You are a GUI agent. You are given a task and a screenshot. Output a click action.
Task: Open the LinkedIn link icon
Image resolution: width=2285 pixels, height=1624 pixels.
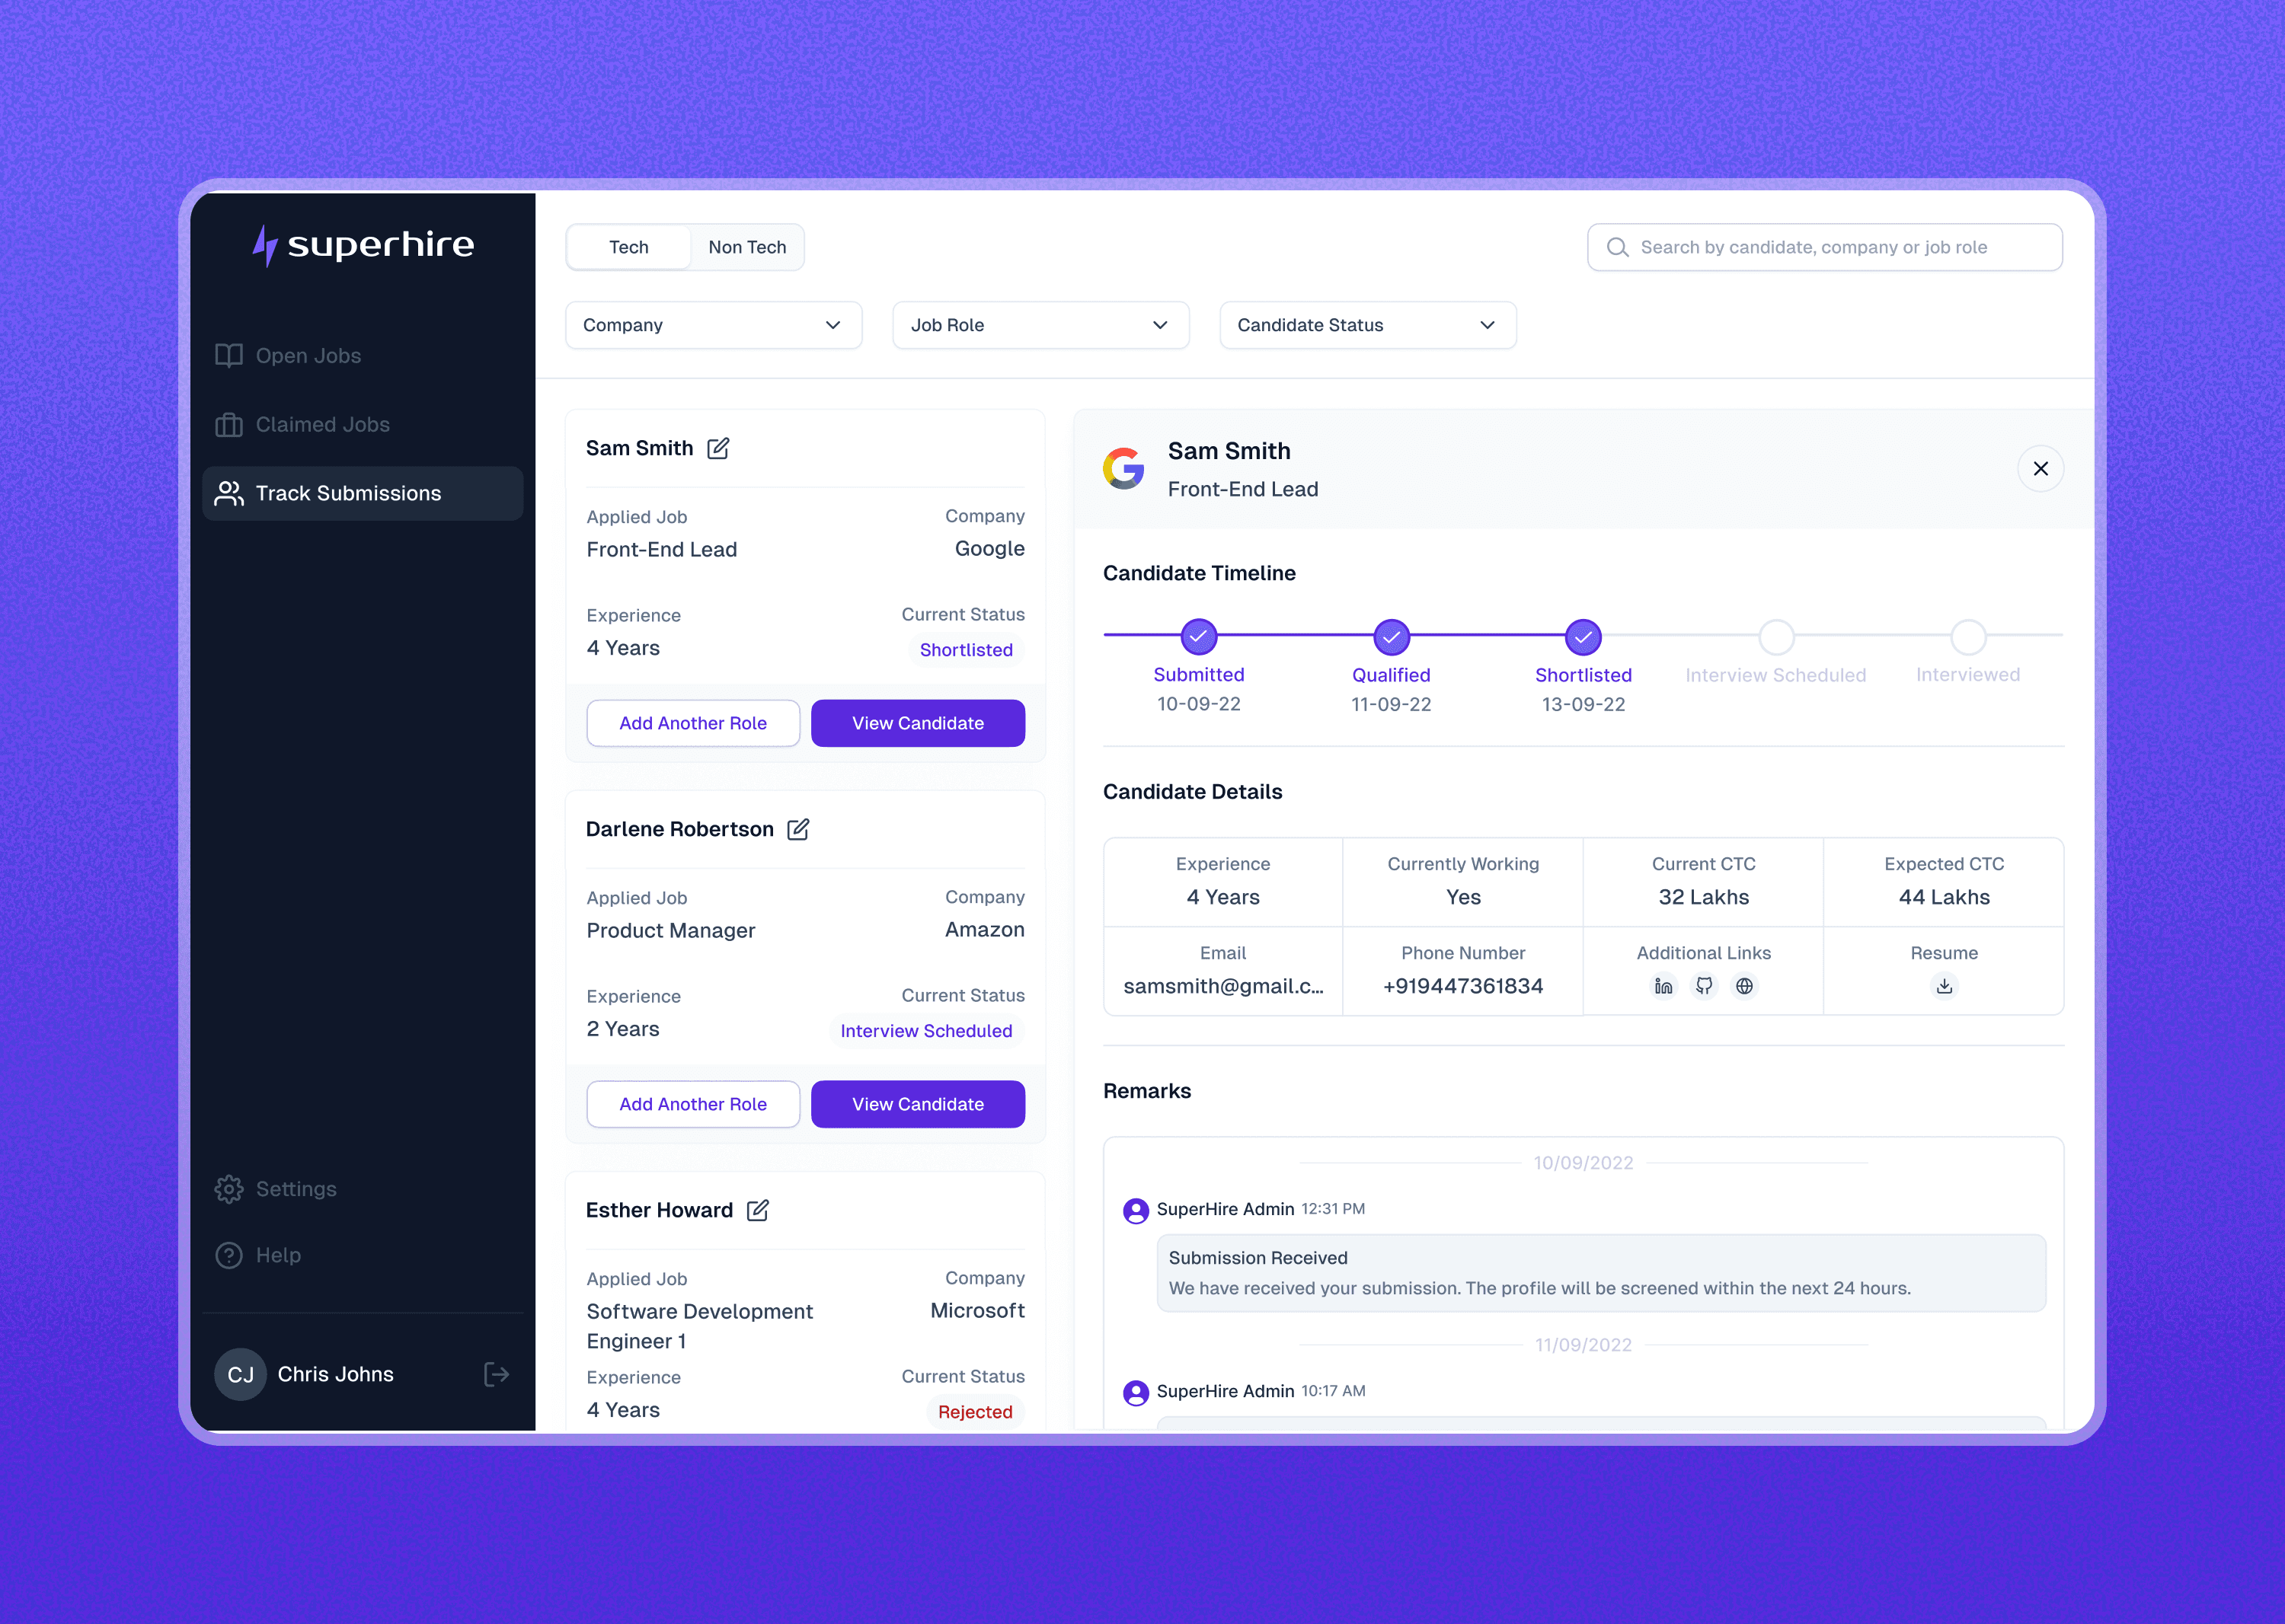(1663, 986)
